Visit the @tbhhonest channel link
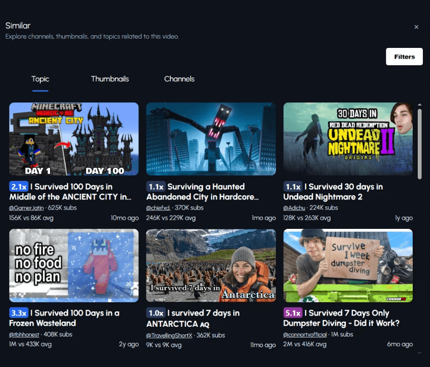The width and height of the screenshot is (430, 367). [24, 334]
